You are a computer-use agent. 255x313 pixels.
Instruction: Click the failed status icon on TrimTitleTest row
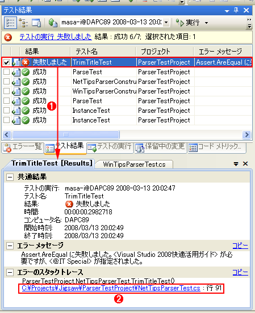pos(26,62)
